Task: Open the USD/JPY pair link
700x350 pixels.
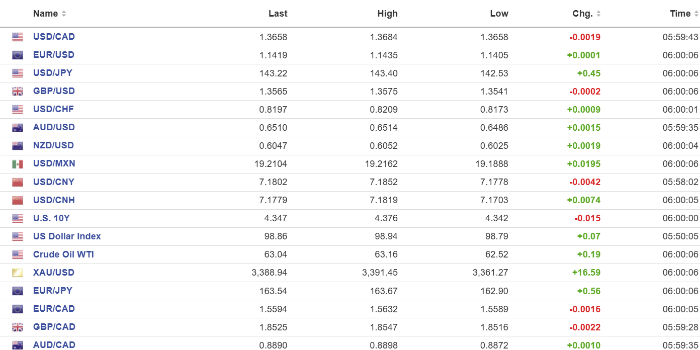Action: tap(53, 73)
